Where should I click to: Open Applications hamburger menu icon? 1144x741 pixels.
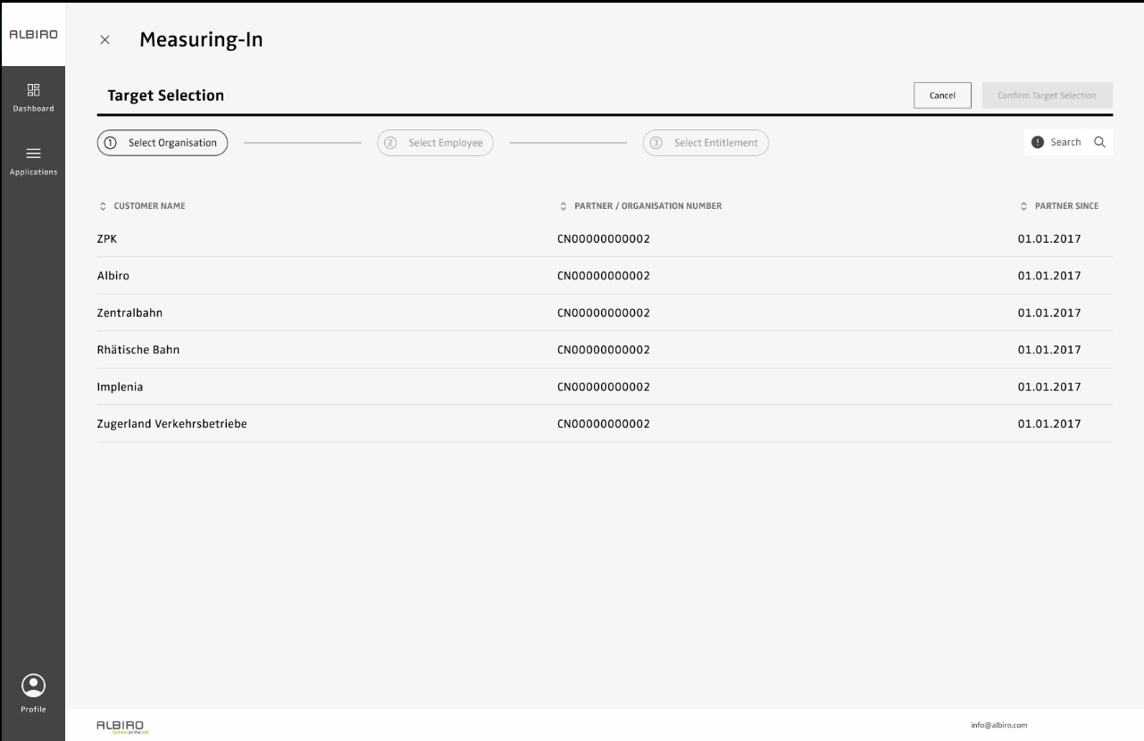[x=32, y=153]
